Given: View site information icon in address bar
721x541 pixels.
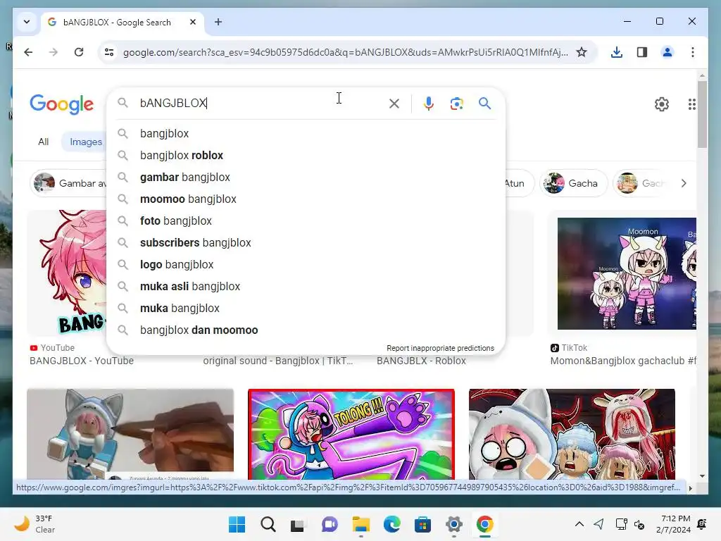Looking at the screenshot, I should (109, 52).
